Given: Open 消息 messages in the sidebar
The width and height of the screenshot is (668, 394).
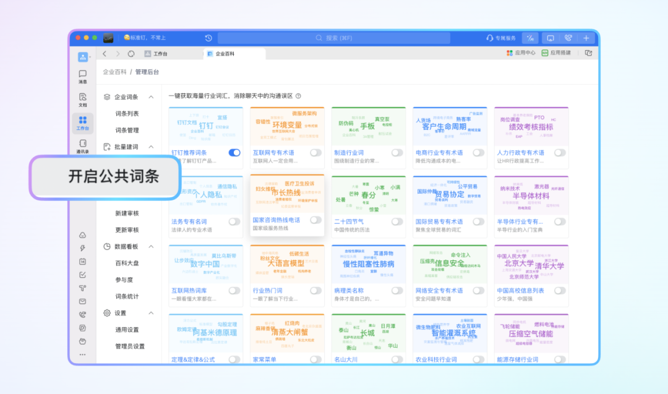Looking at the screenshot, I should point(82,76).
